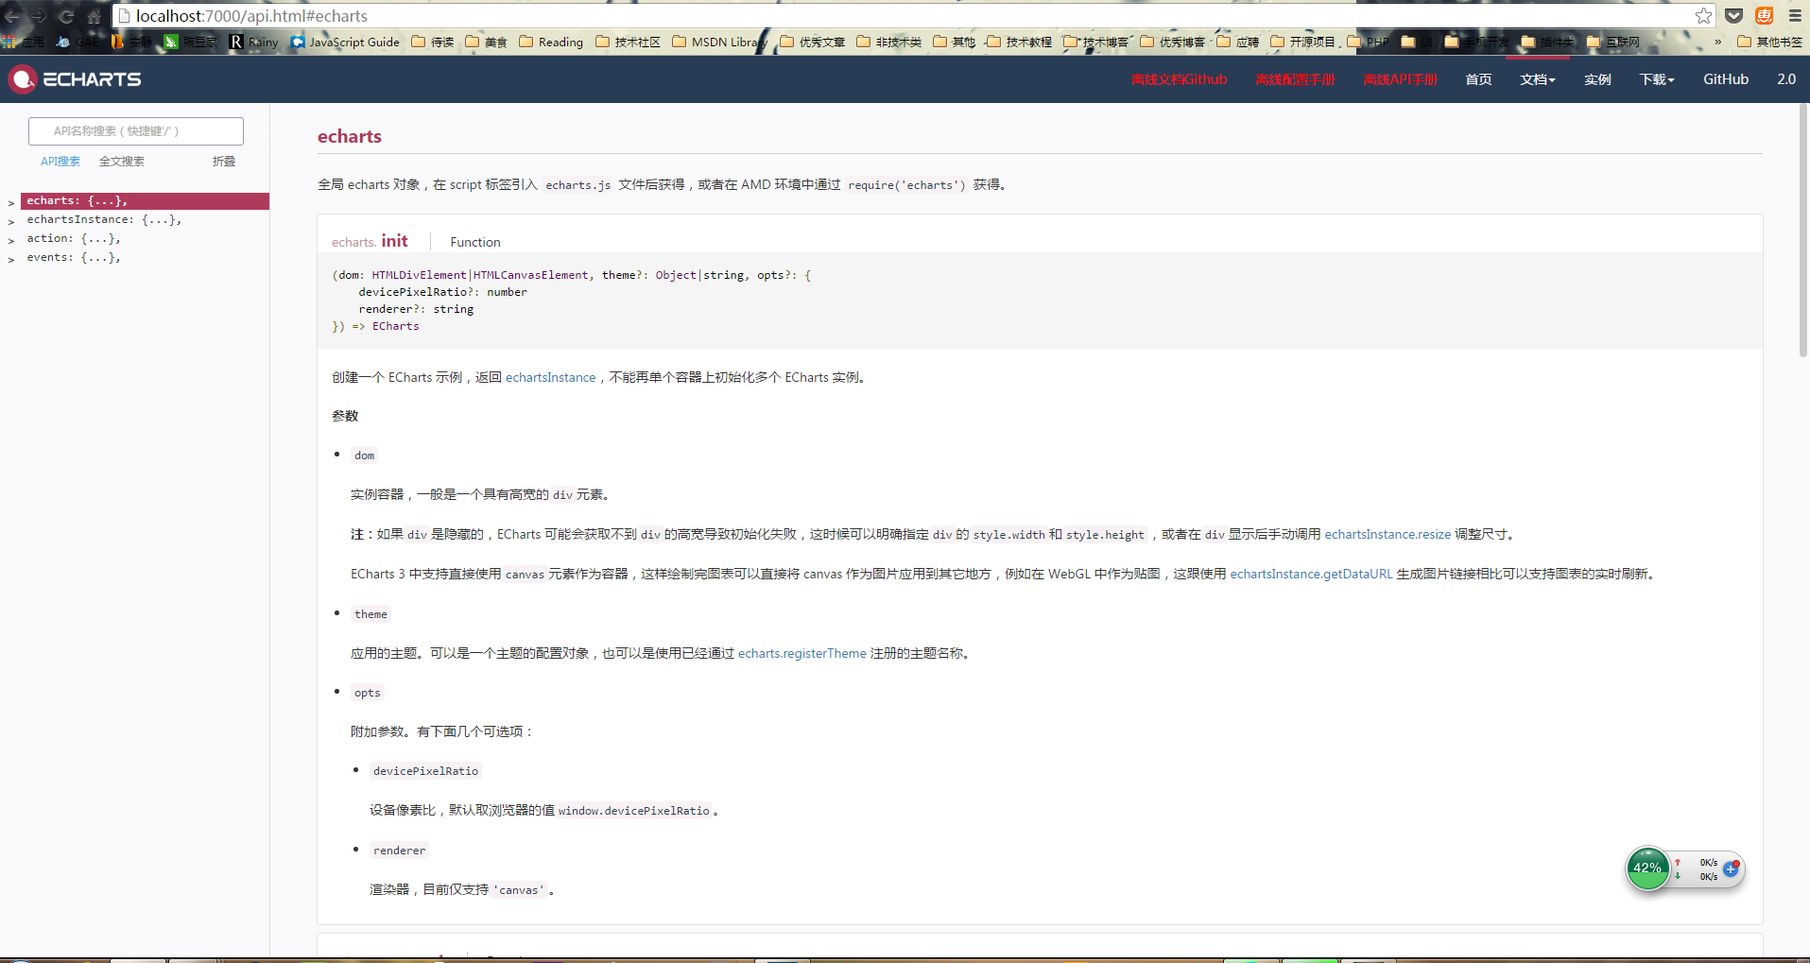
Task: Open the 安静 bookmark
Action: click(131, 42)
